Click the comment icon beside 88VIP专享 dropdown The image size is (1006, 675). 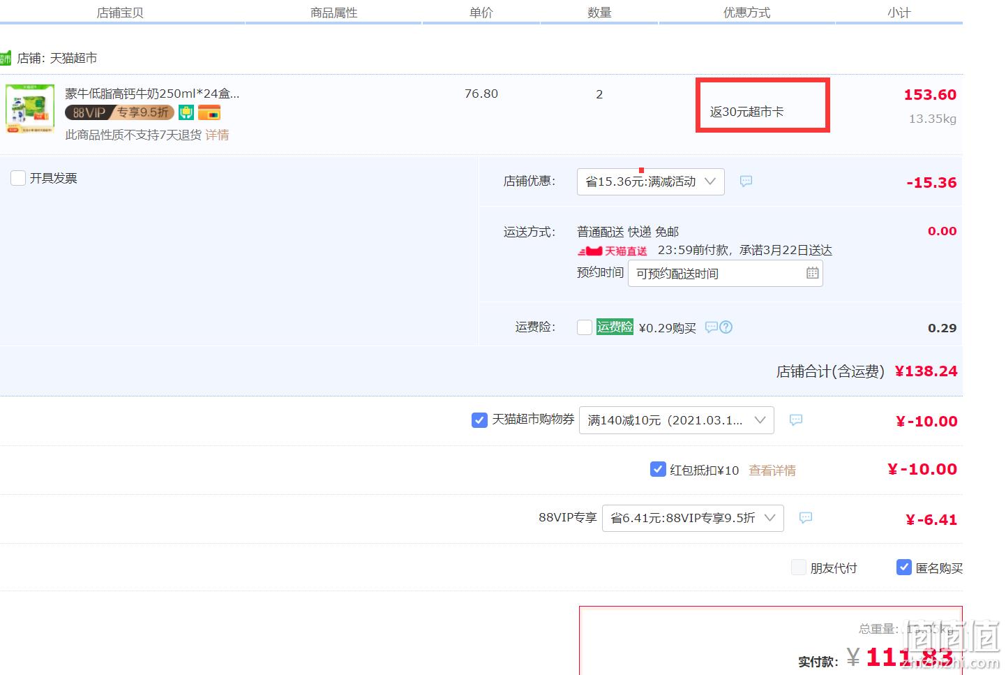(806, 518)
